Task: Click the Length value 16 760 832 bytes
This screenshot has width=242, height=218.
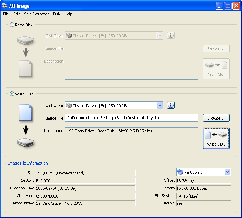Action: (203, 188)
